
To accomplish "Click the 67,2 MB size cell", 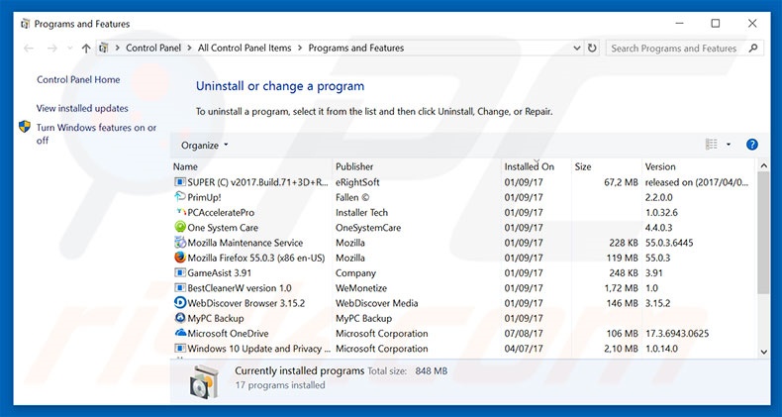I will pyautogui.click(x=621, y=182).
